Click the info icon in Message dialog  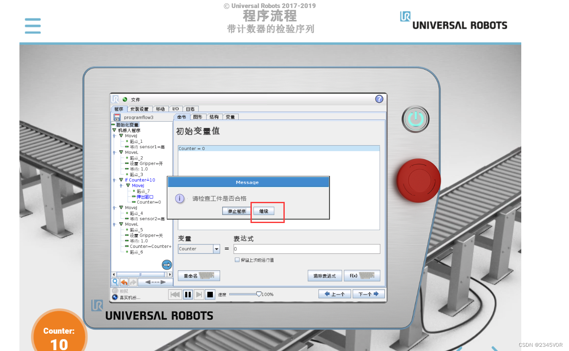tap(180, 199)
